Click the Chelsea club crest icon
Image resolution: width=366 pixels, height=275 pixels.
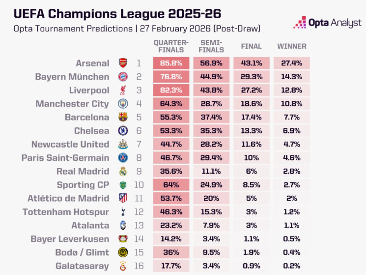tap(122, 131)
